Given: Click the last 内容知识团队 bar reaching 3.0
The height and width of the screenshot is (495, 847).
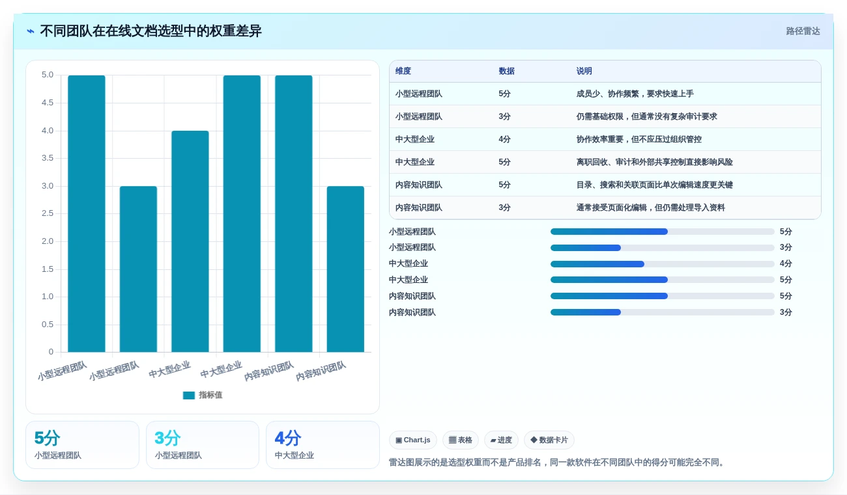Looking at the screenshot, I should pos(345,269).
